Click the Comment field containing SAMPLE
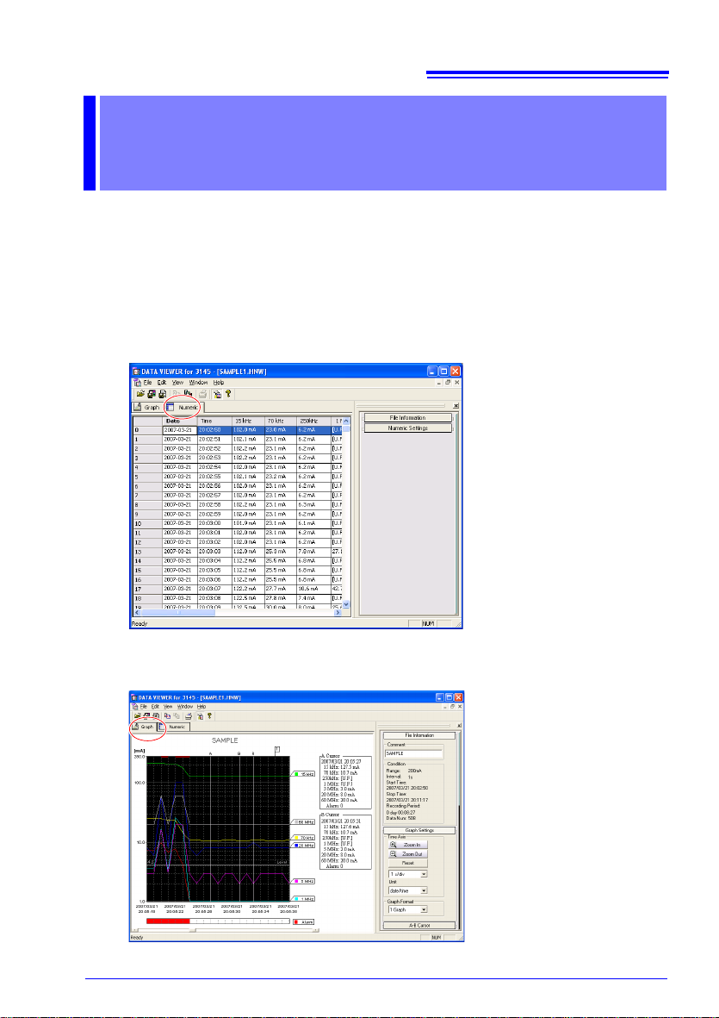The height and width of the screenshot is (1018, 719). [x=413, y=753]
